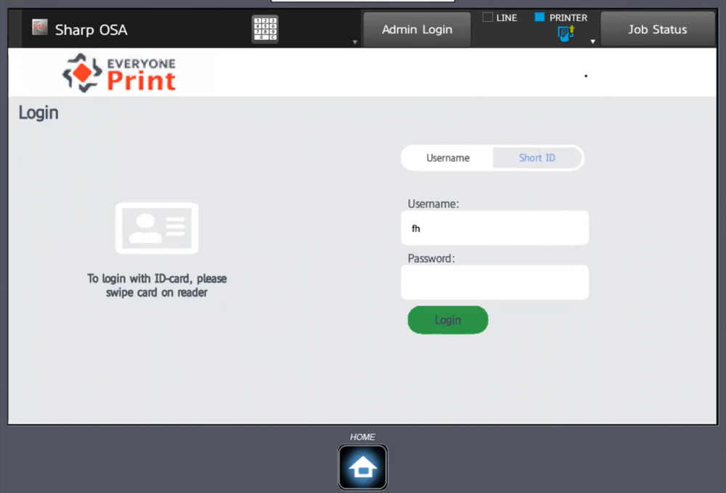The image size is (726, 493).
Task: Open Admin Login
Action: (416, 29)
